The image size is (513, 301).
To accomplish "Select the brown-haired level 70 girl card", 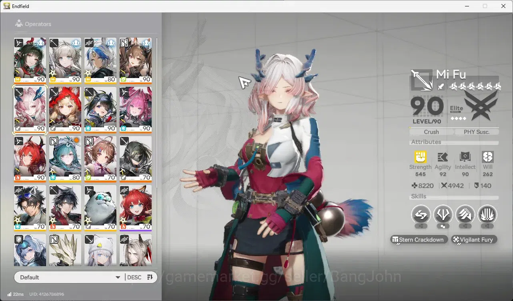I will [100, 159].
